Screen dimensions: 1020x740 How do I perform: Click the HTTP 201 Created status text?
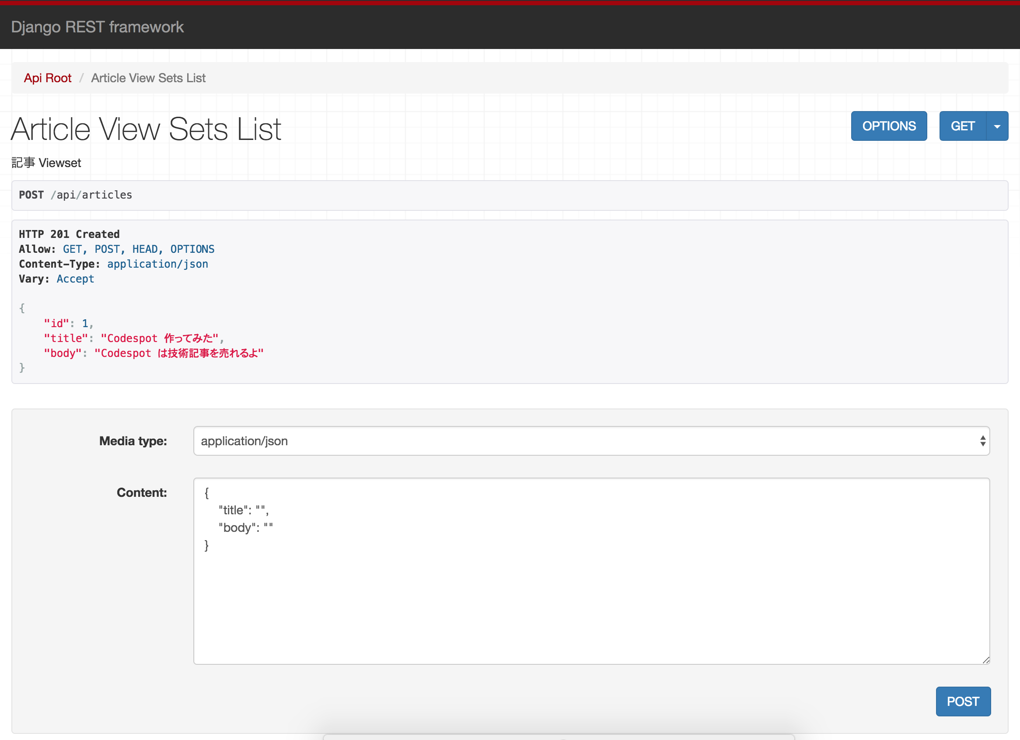(69, 234)
